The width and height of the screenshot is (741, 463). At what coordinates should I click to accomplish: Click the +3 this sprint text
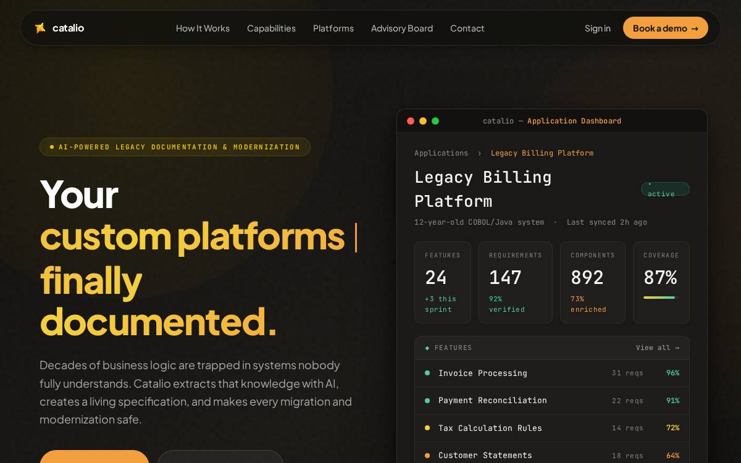(x=440, y=304)
